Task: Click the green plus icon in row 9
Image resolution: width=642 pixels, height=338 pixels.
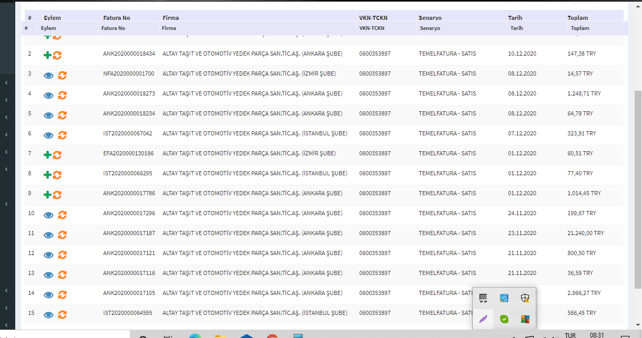Action: click(47, 194)
